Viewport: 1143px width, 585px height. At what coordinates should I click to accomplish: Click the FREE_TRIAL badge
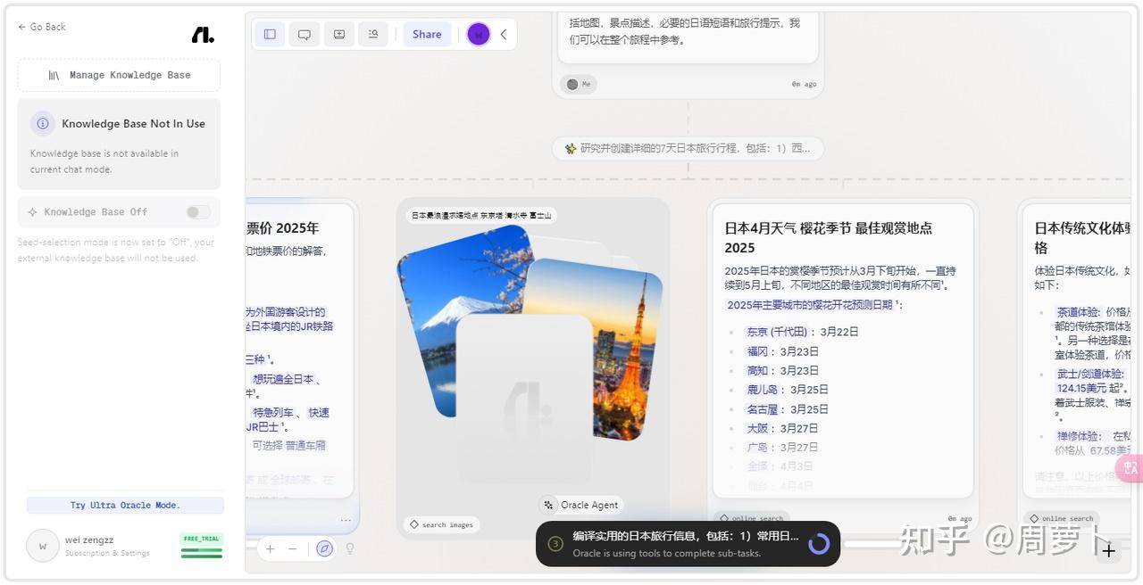(x=201, y=539)
